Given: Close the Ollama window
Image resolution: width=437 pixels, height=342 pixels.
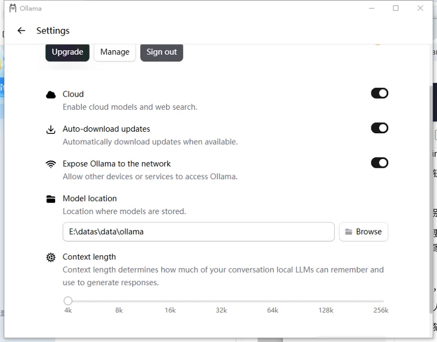Looking at the screenshot, I should point(420,8).
